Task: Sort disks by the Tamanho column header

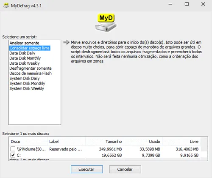Action: [x=105, y=142]
